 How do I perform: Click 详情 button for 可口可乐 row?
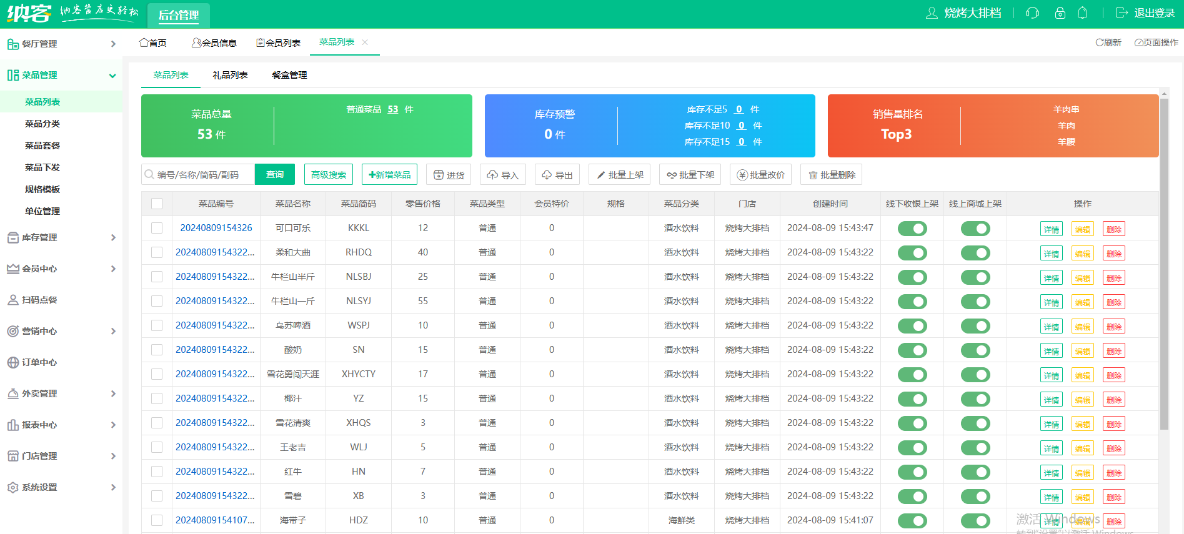tap(1052, 229)
